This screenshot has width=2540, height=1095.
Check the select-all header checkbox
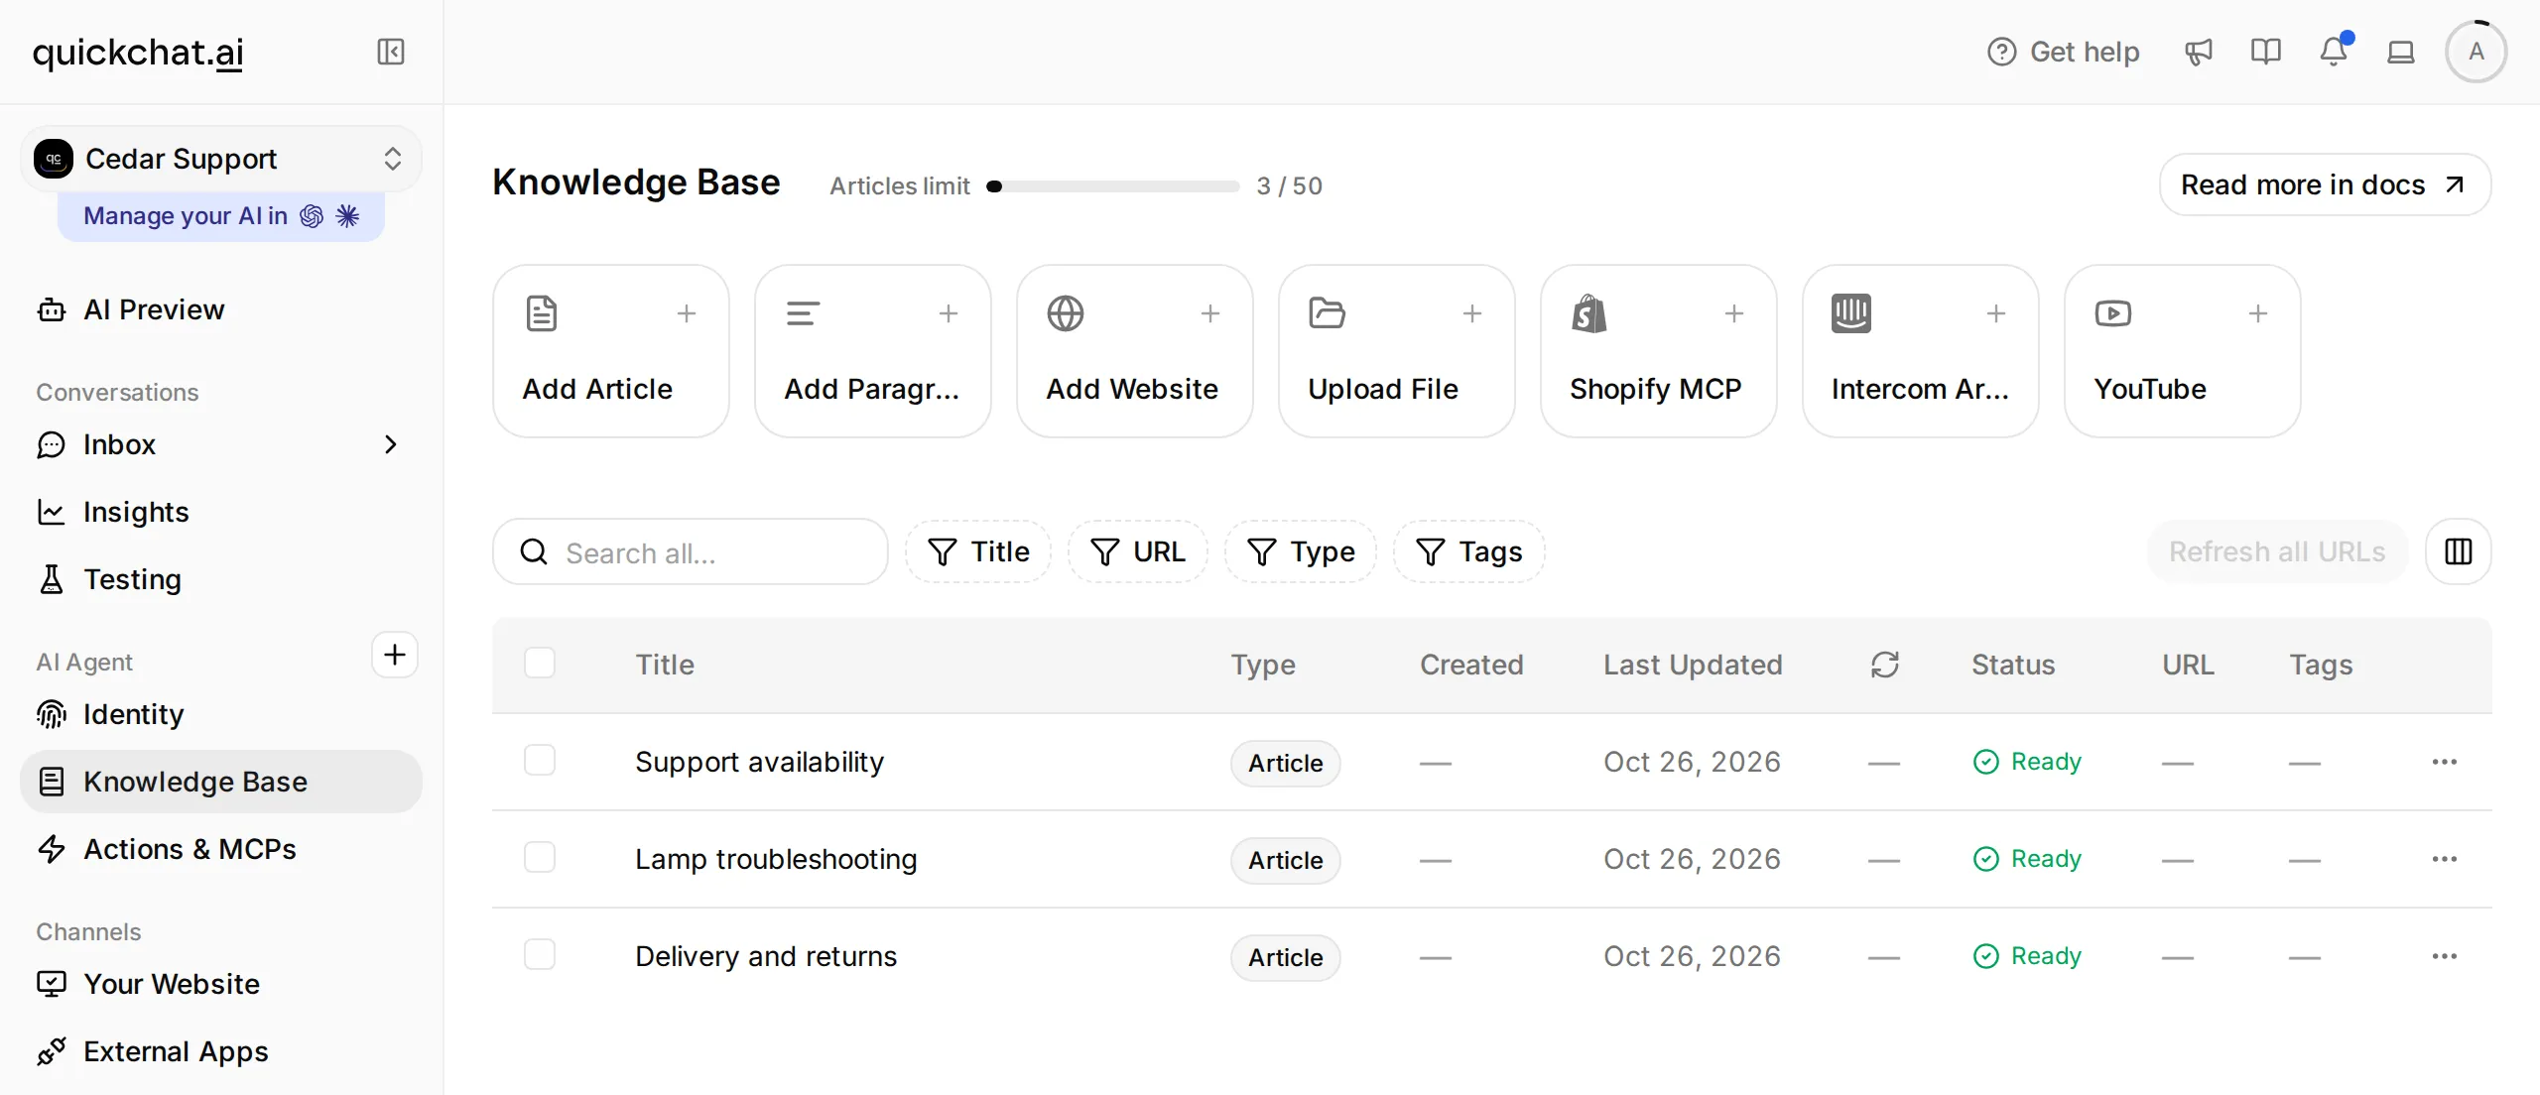[540, 663]
